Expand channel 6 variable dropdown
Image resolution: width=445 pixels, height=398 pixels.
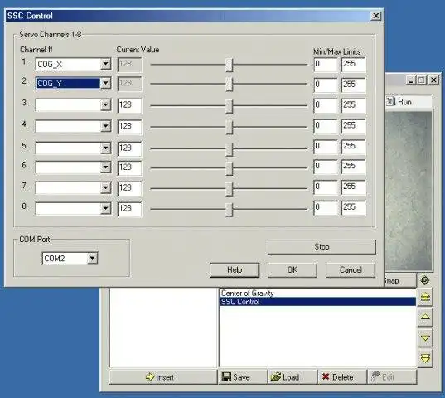point(105,167)
